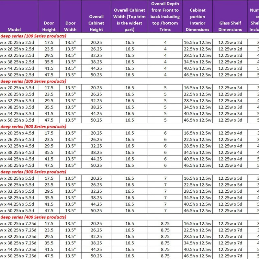The width and height of the screenshot is (259, 259).
Task: Select the Overall Depth from Front to back header
Action: click(165, 17)
